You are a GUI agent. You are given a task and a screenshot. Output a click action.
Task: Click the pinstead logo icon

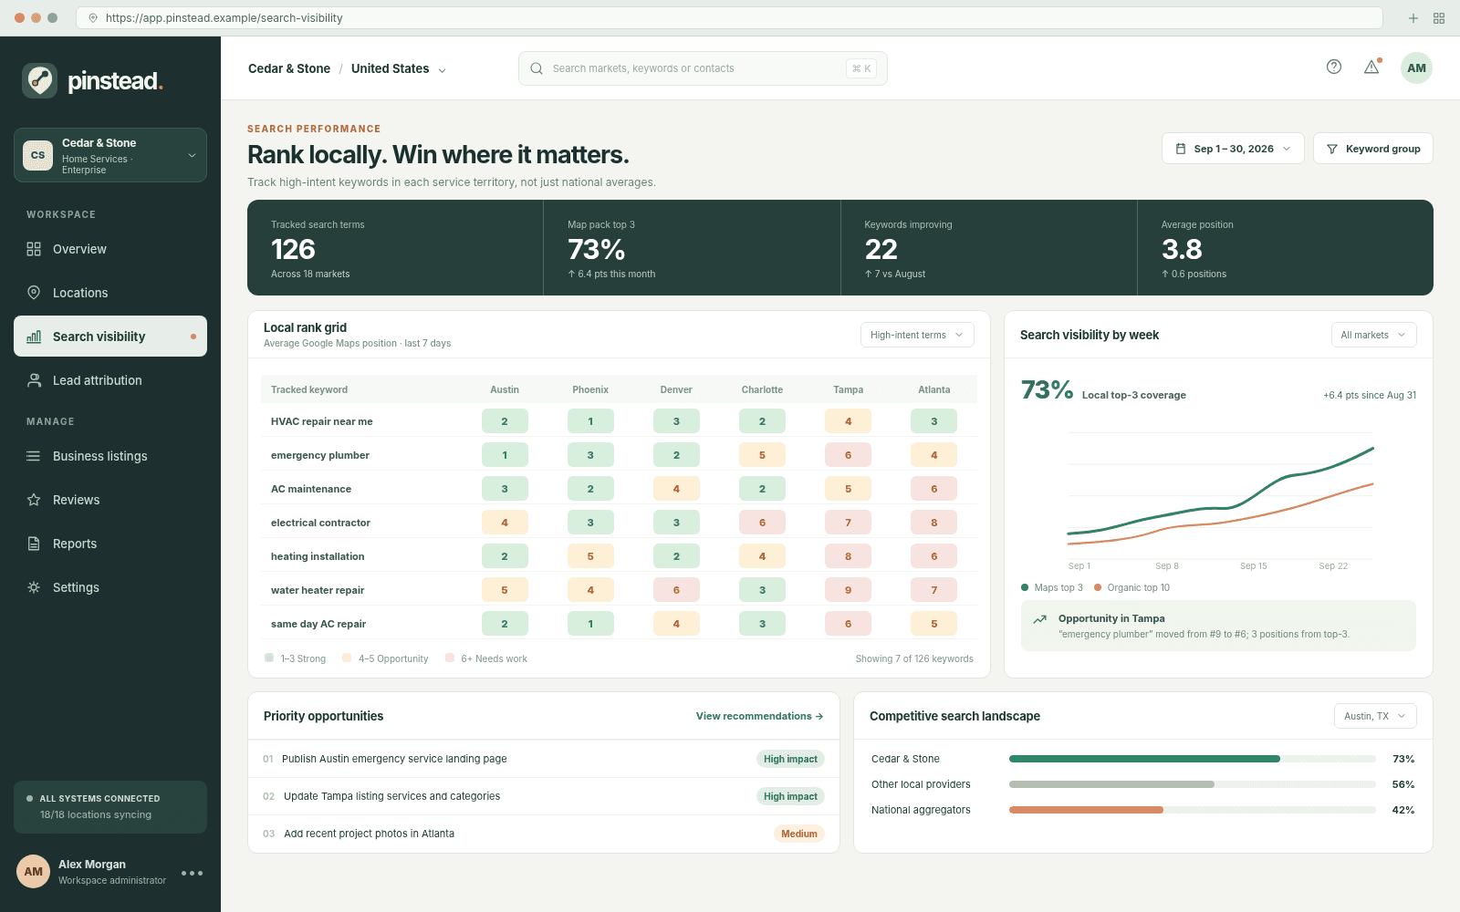coord(39,81)
